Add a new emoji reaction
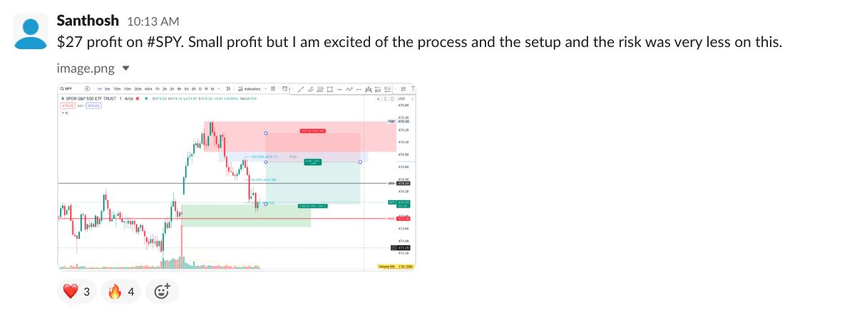The width and height of the screenshot is (847, 312). coord(162,291)
